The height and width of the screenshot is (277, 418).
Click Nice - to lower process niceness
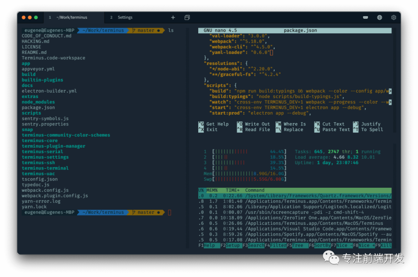point(344,246)
